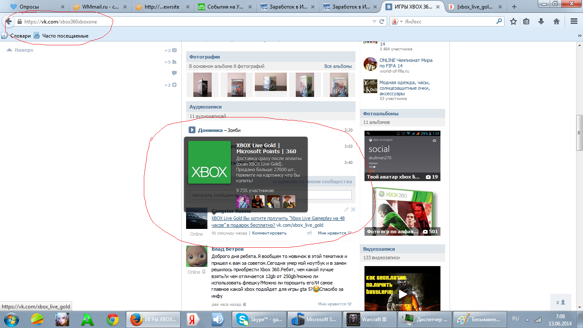
Task: Open ONLINE Чемпионат Мира по FIFA 14
Action: coord(406,63)
